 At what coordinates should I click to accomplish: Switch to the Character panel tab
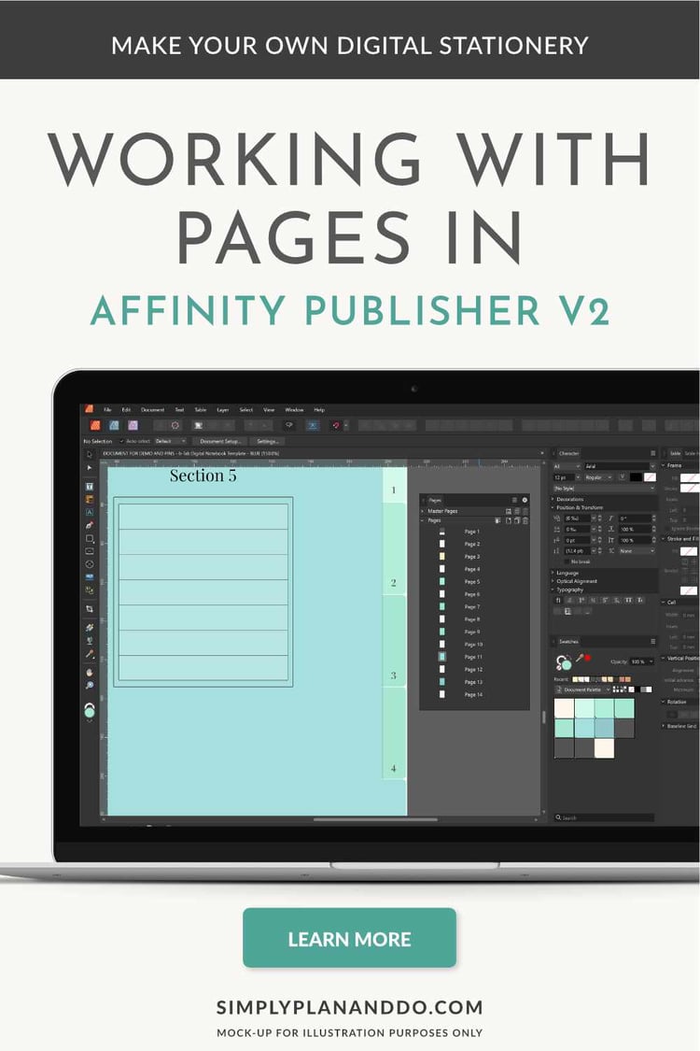568,453
